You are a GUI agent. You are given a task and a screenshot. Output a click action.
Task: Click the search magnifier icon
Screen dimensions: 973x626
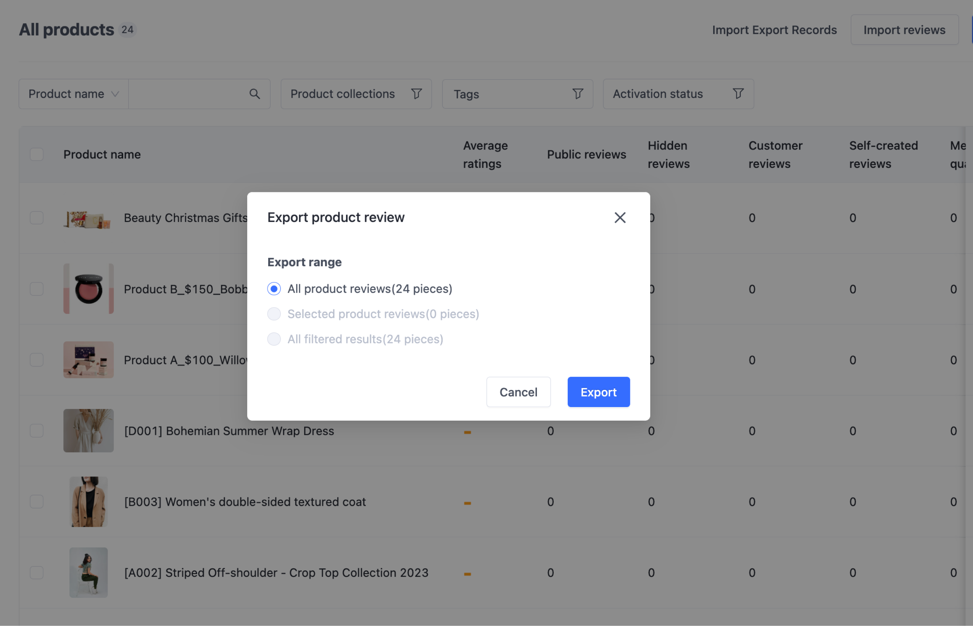pos(255,94)
